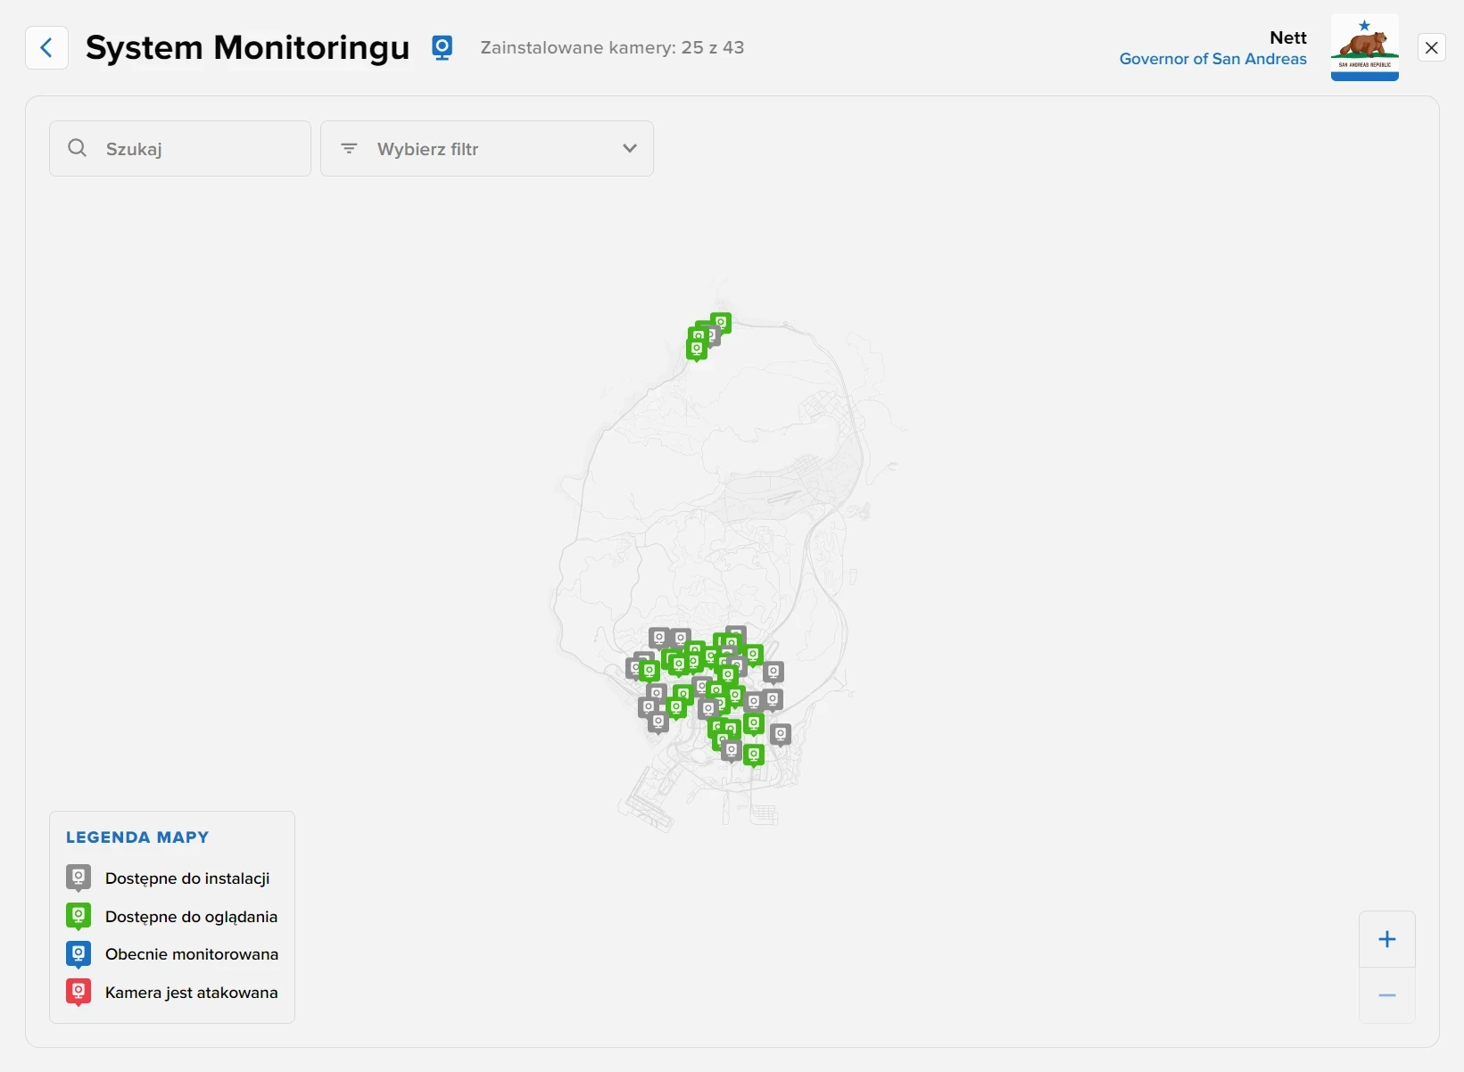Image resolution: width=1464 pixels, height=1072 pixels.
Task: Select the northernmost green camera marker
Action: (721, 322)
